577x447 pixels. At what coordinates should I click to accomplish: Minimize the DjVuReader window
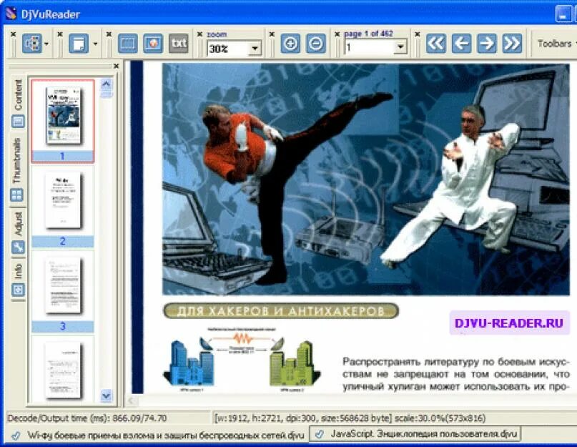(x=563, y=14)
